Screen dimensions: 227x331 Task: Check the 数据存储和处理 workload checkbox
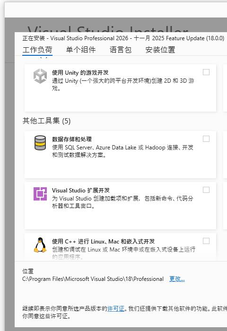click(x=206, y=139)
